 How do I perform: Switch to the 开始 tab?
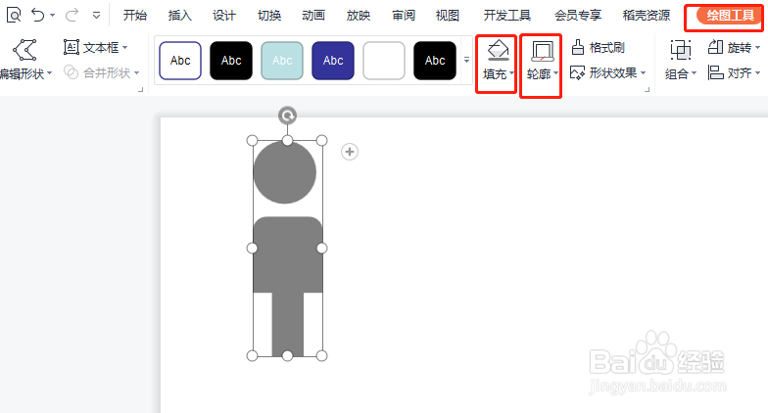135,16
